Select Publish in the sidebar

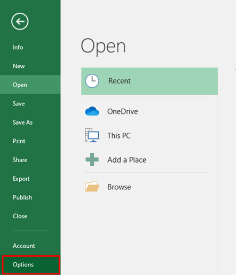pyautogui.click(x=30, y=197)
